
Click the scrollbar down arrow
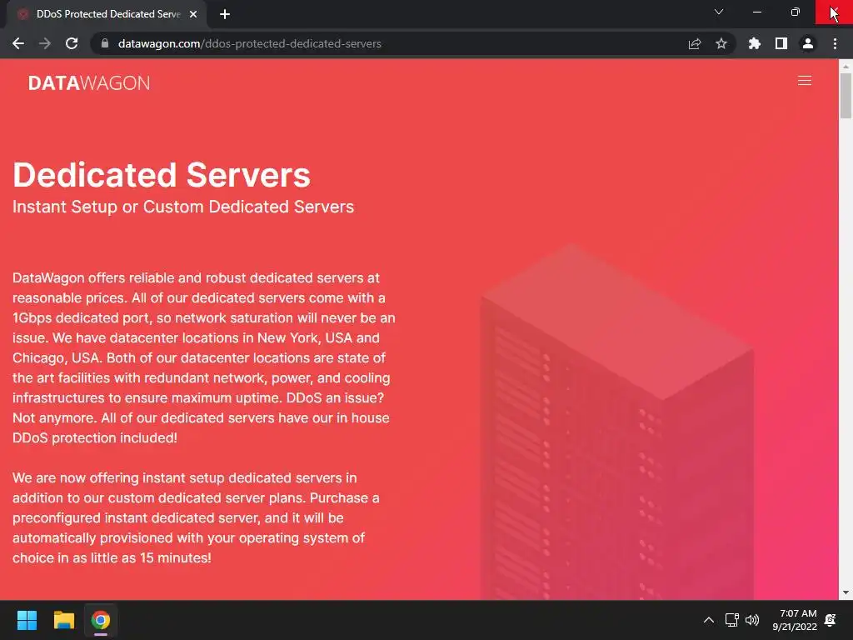pos(846,592)
